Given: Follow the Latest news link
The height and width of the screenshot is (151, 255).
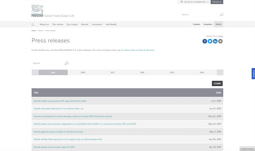Looking at the screenshot, I should tap(129, 50).
